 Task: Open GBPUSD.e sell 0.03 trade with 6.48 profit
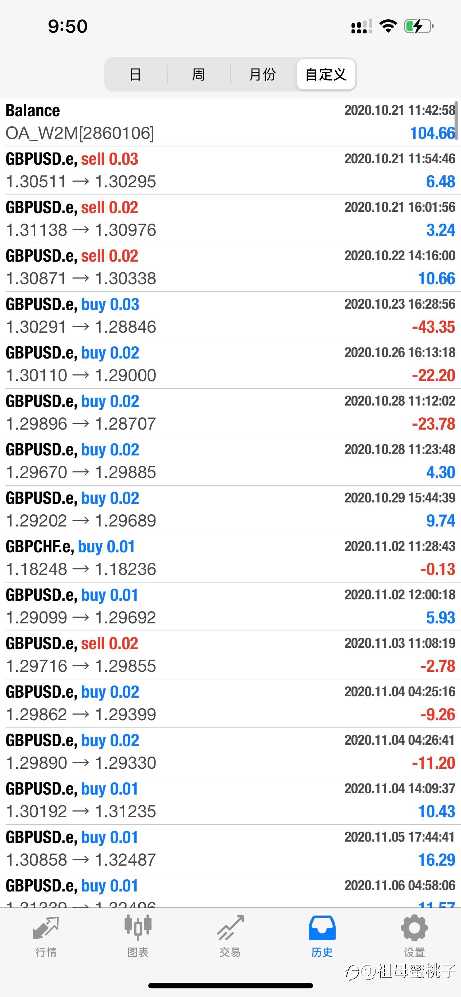pyautogui.click(x=230, y=170)
